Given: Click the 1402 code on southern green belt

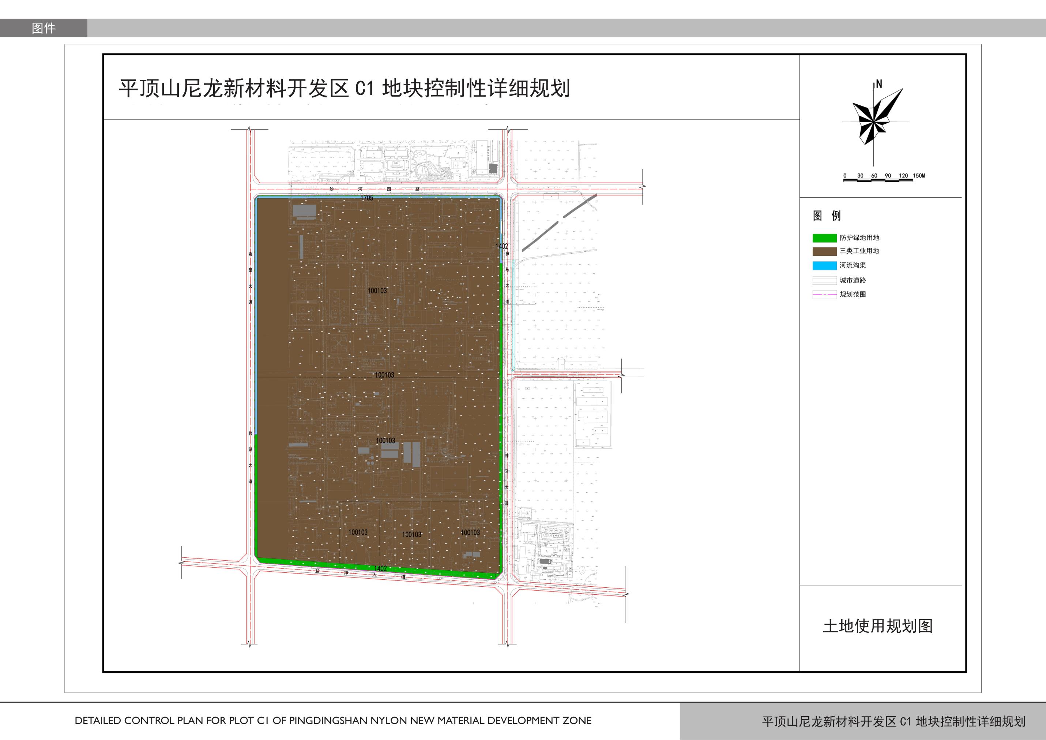Looking at the screenshot, I should [x=380, y=569].
